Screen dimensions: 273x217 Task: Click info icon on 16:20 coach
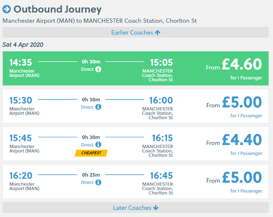coord(99,183)
